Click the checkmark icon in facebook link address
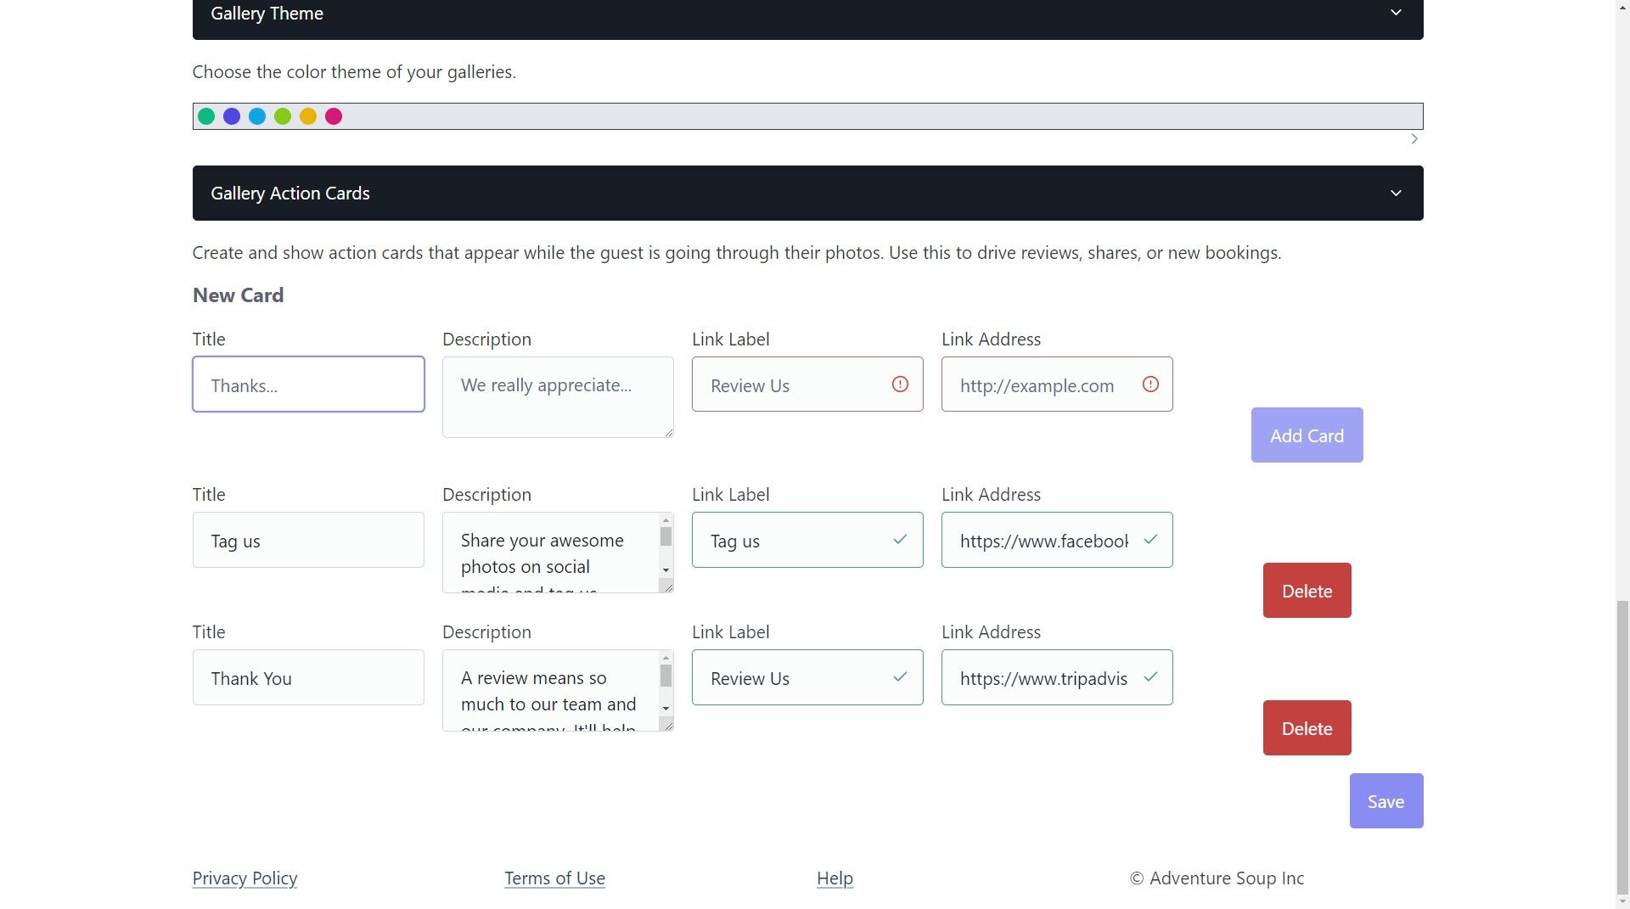 (x=1150, y=540)
